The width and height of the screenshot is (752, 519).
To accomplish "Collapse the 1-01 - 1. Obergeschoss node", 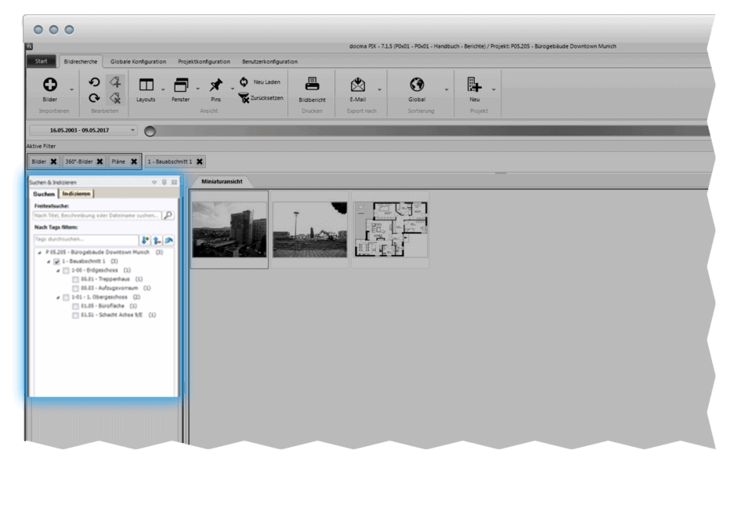I will [58, 298].
